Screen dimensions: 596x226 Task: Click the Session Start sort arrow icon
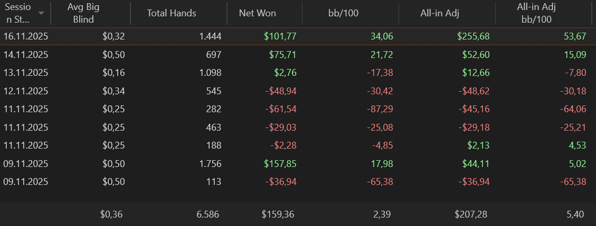41,13
